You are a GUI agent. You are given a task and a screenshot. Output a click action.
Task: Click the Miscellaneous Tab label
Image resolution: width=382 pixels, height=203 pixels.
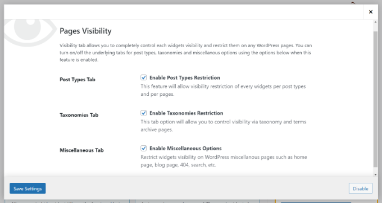click(81, 150)
